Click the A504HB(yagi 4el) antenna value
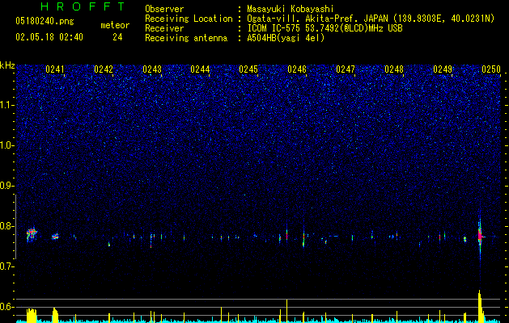Screen dimensions: 509x323 (x=286, y=39)
